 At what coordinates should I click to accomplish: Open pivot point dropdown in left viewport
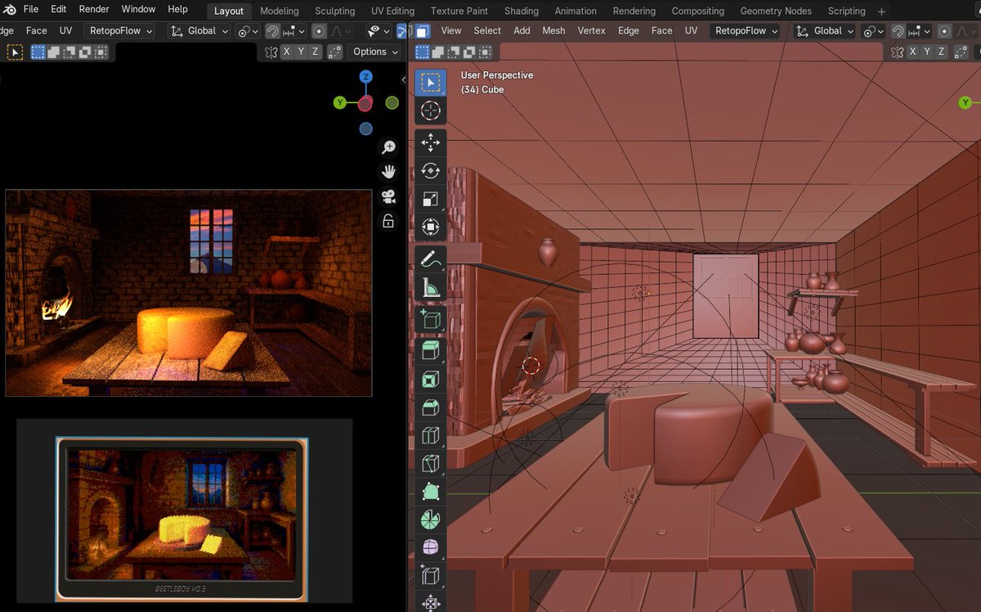(248, 31)
